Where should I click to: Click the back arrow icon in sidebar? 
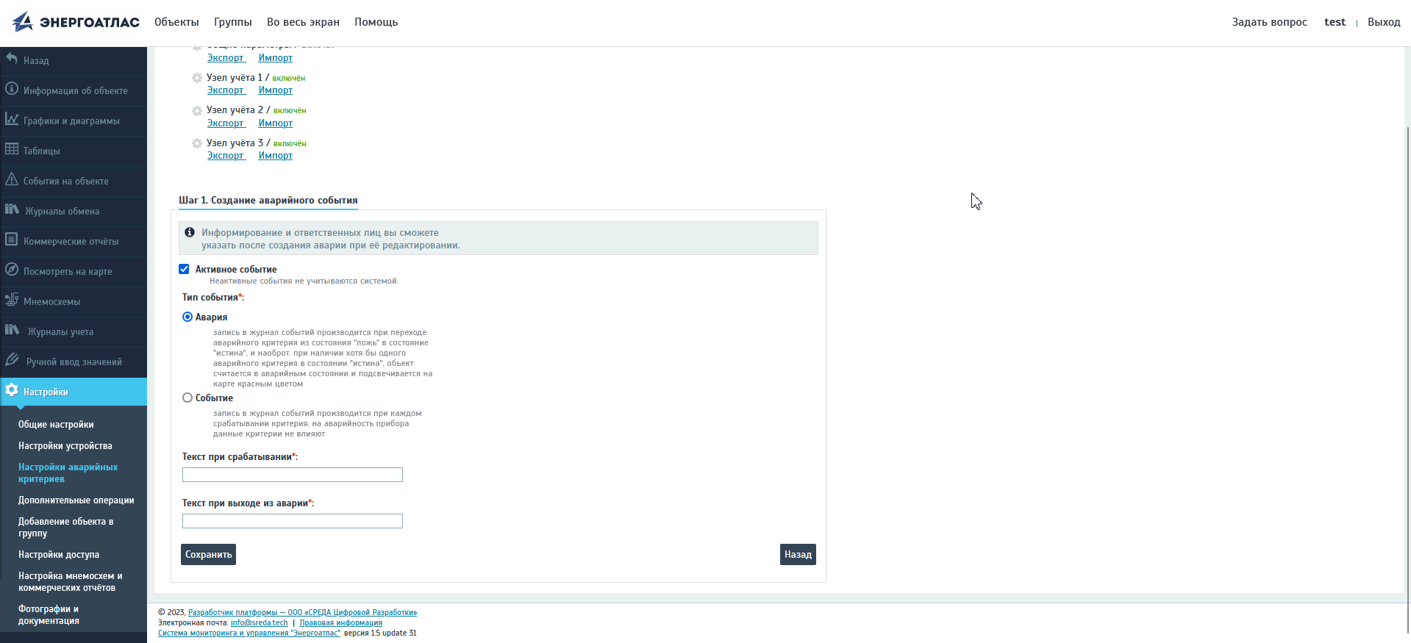click(x=12, y=58)
